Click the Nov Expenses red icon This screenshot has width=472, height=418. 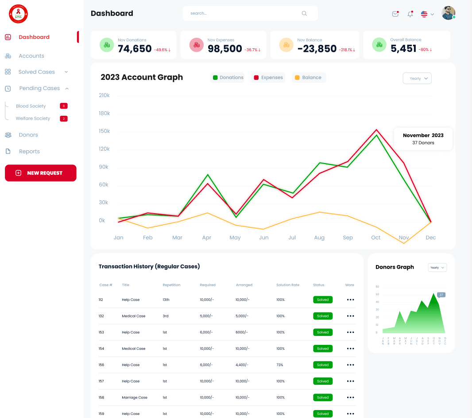pos(197,45)
